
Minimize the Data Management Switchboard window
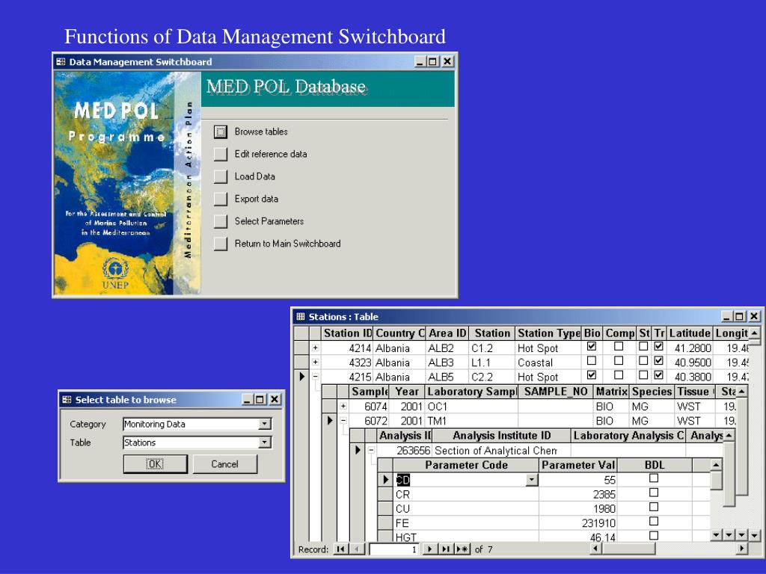tap(420, 62)
